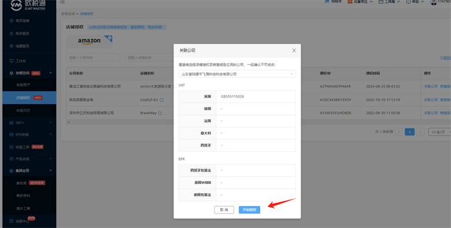The height and width of the screenshot is (228, 451).
Task: Expand the VAT+ sidebar group
Action: pos(51,122)
